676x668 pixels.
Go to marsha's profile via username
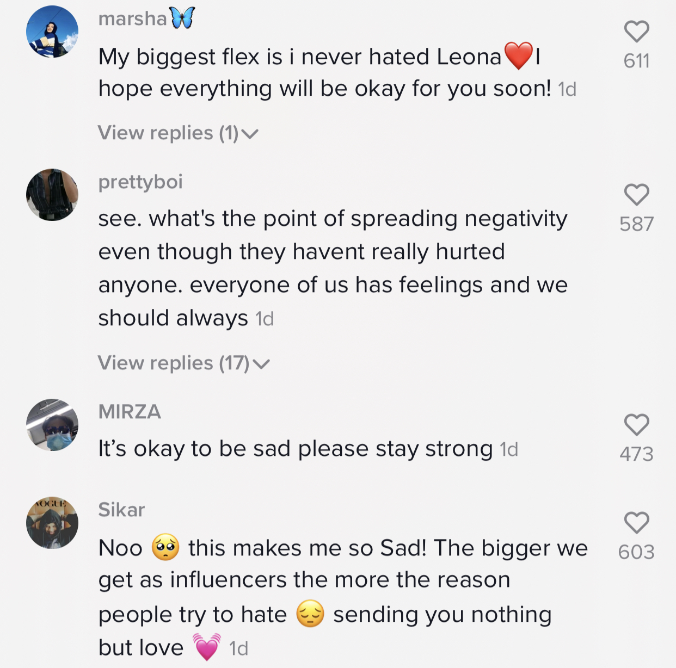pos(133,19)
